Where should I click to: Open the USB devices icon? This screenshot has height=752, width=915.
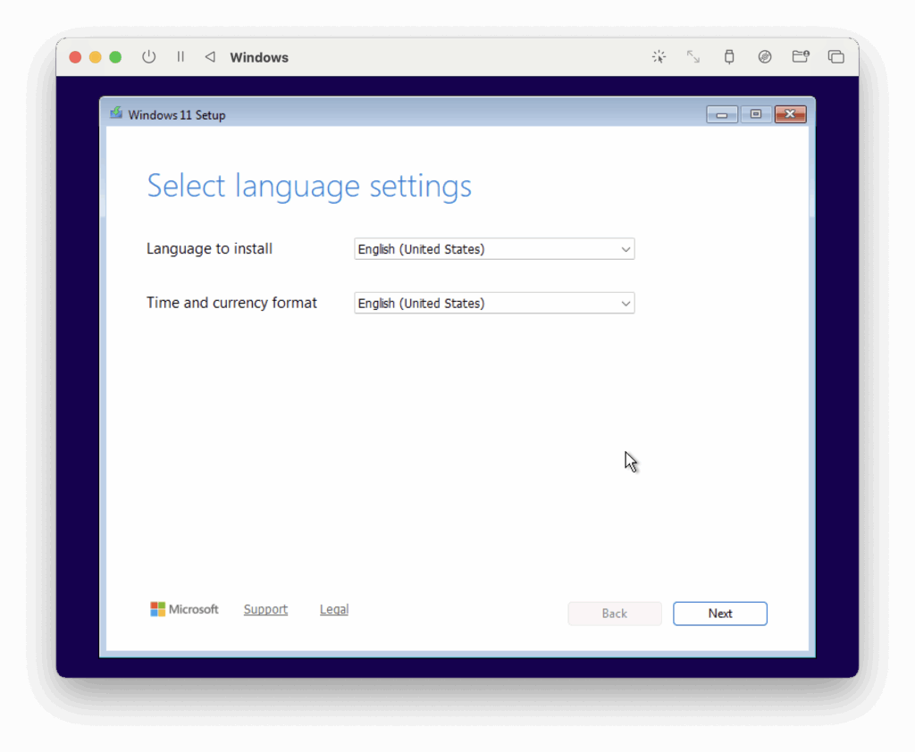coord(729,56)
